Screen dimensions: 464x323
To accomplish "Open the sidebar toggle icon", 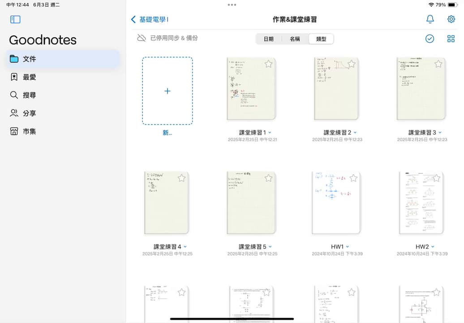I will (15, 19).
